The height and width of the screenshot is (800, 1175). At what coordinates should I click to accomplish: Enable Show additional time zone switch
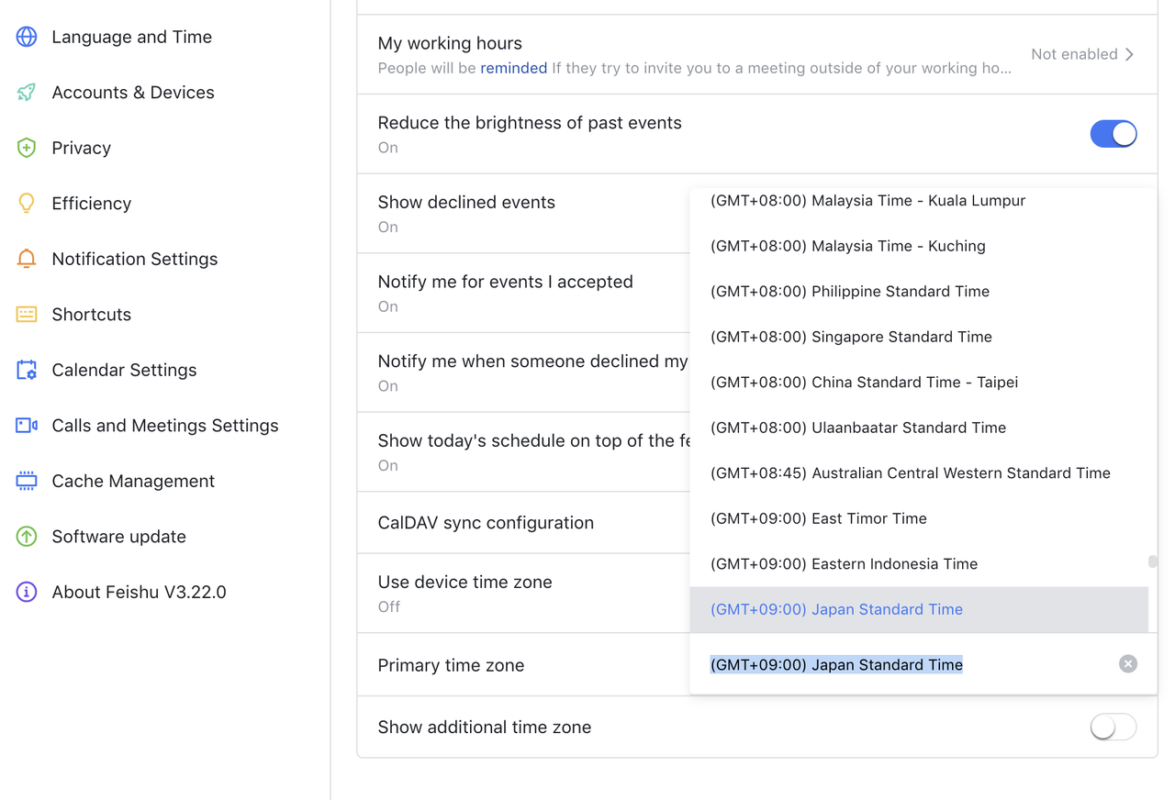(x=1113, y=727)
